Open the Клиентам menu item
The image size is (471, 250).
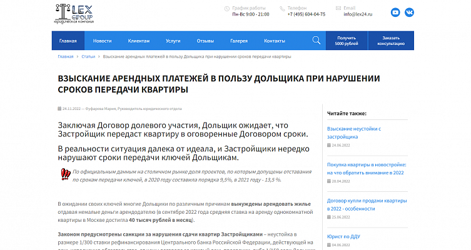click(138, 41)
